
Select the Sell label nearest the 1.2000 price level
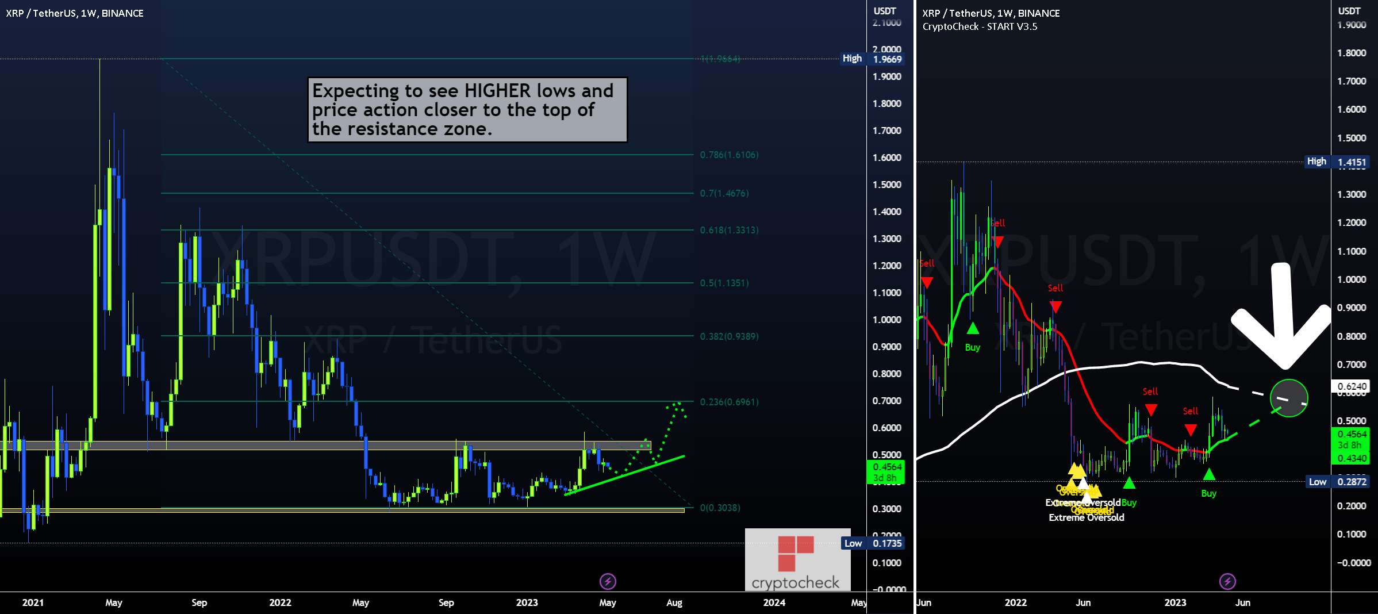tap(998, 223)
